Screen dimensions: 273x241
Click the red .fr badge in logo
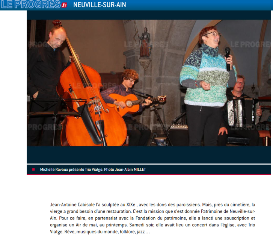(64, 5)
